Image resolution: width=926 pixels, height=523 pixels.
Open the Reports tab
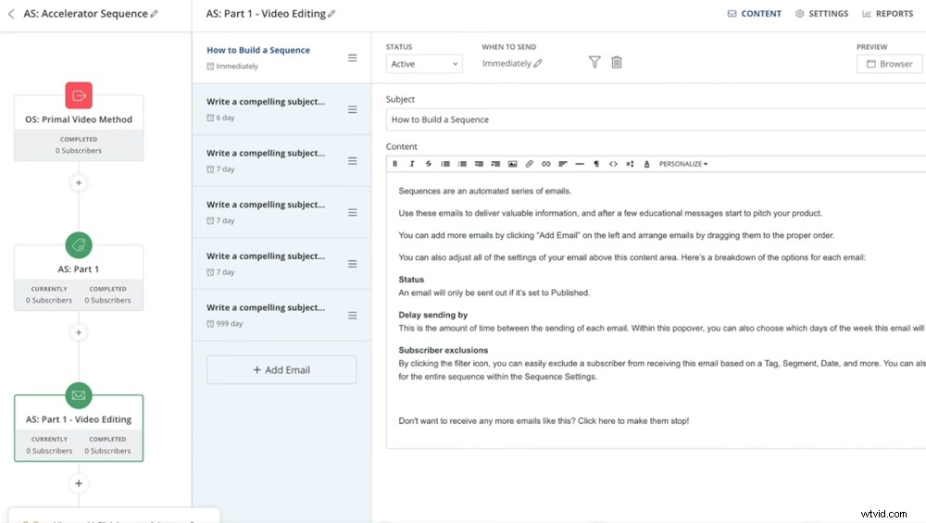click(888, 14)
